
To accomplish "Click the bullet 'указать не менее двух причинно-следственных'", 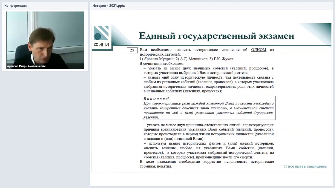I will [209, 132].
